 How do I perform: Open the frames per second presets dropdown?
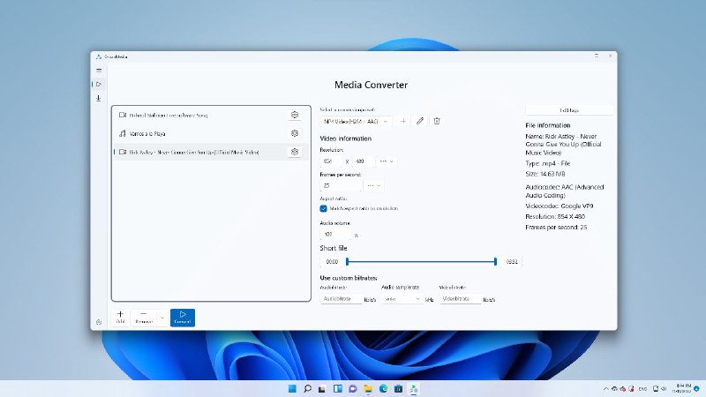coord(374,185)
